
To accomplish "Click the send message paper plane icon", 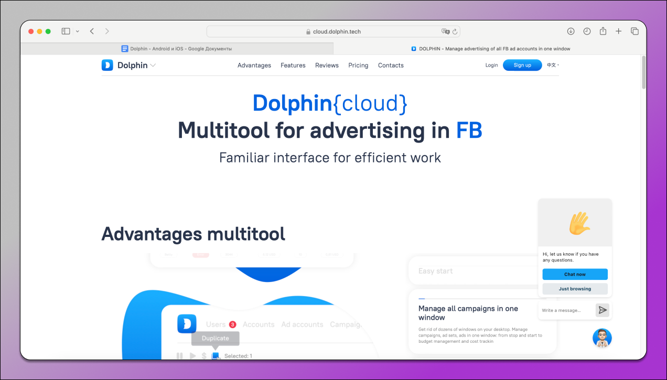I will pos(603,310).
